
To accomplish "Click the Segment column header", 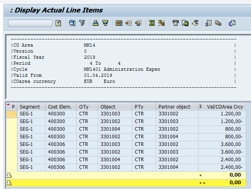I will [31, 107].
